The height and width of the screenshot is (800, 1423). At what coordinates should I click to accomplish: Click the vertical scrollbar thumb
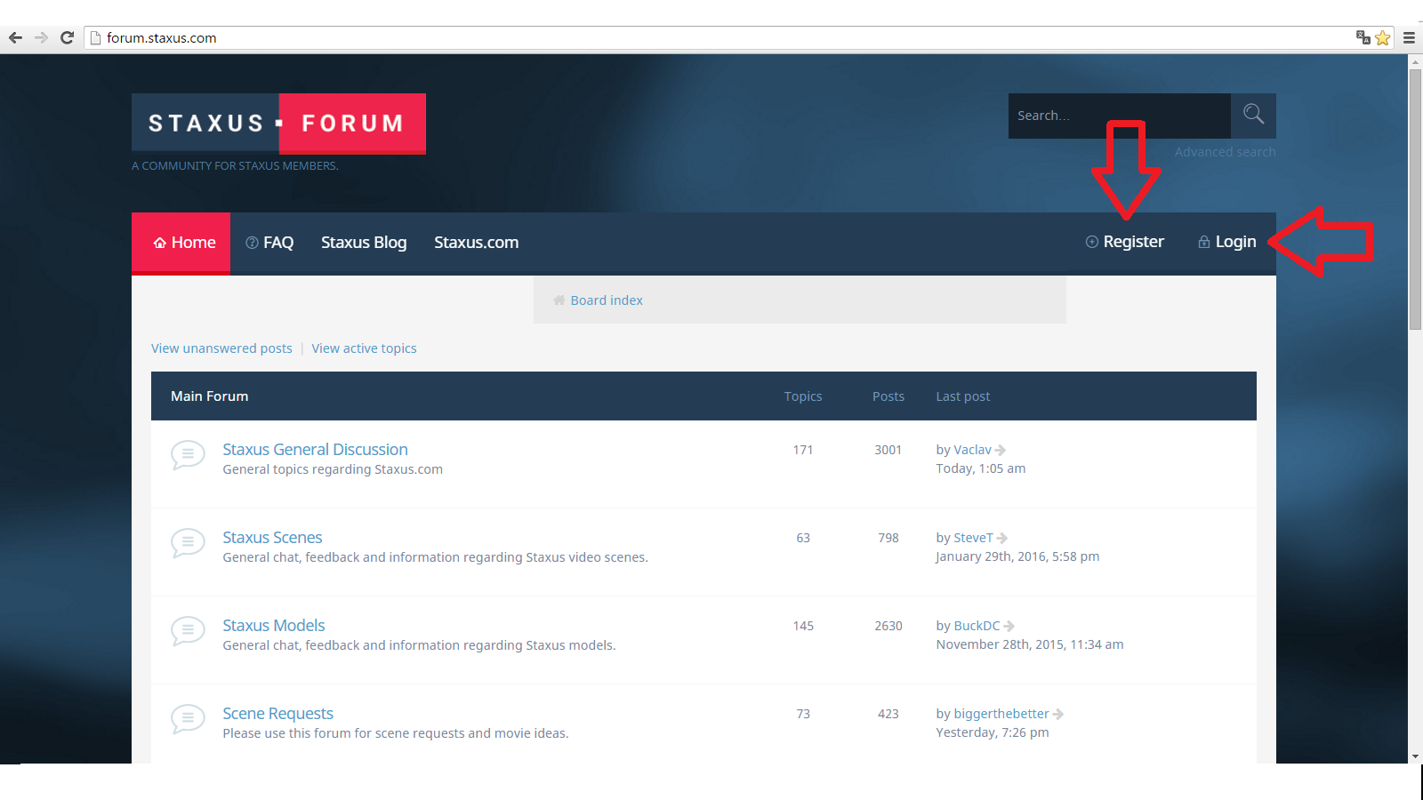pyautogui.click(x=1415, y=200)
